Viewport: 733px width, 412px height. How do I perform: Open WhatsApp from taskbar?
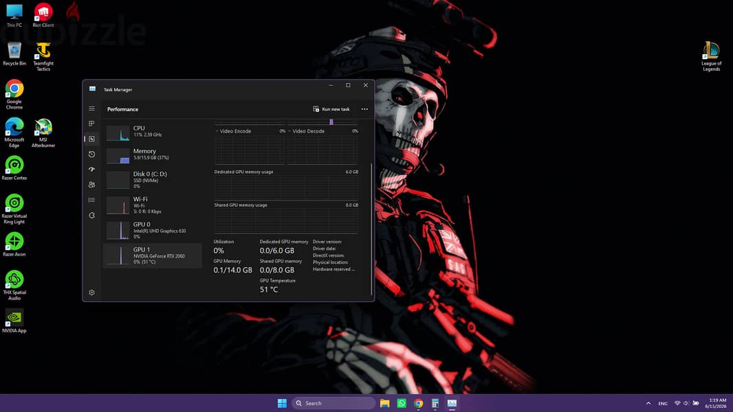coord(402,403)
